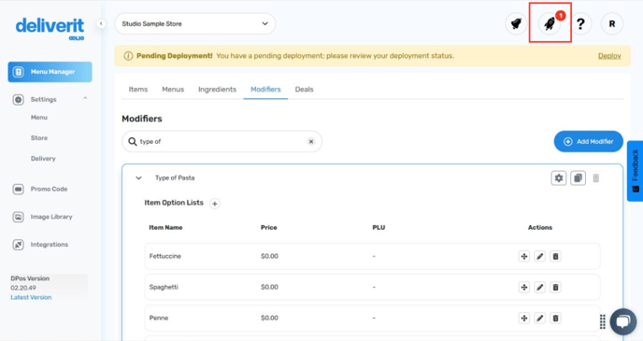Click the DPos Version 02.20.49 text
Image resolution: width=643 pixels, height=341 pixels.
pos(30,283)
